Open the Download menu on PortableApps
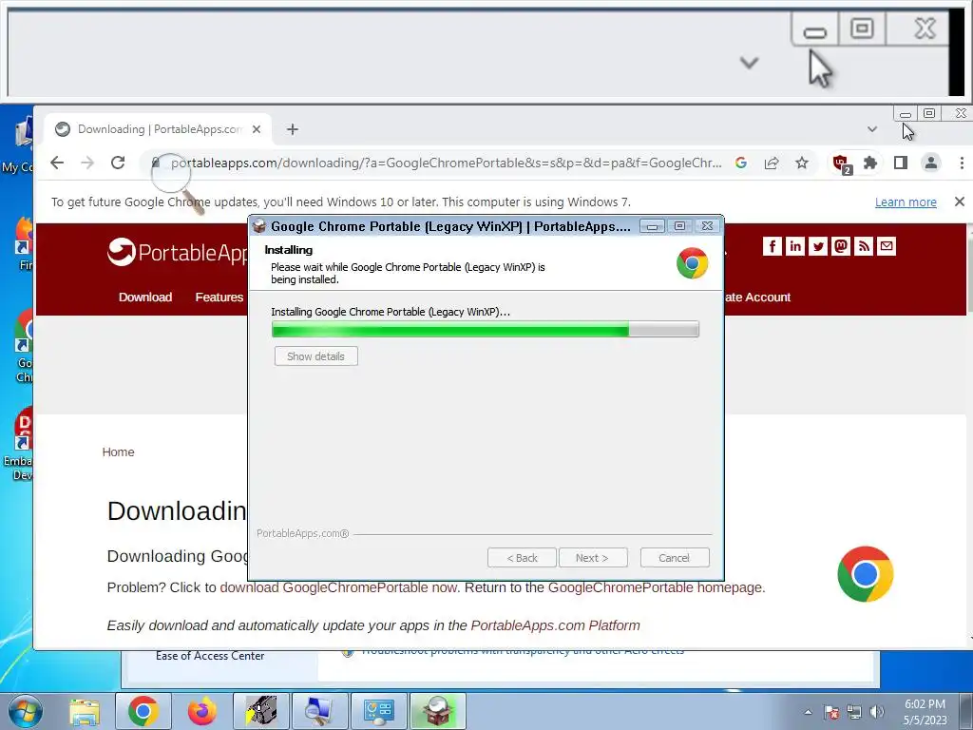 pyautogui.click(x=145, y=297)
